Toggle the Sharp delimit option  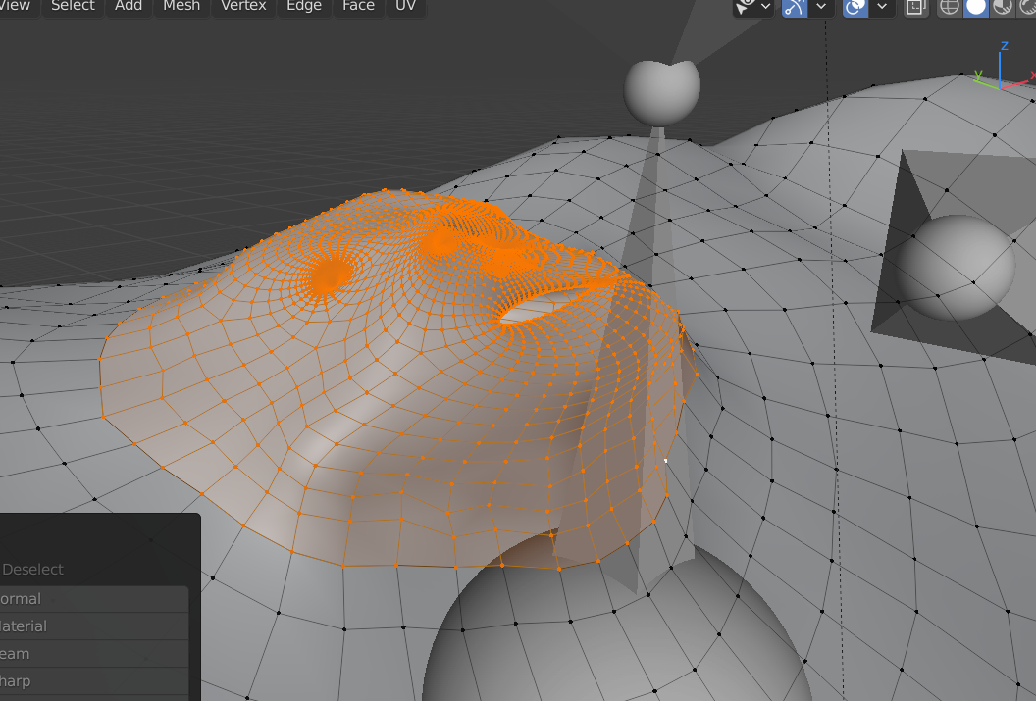coord(94,680)
